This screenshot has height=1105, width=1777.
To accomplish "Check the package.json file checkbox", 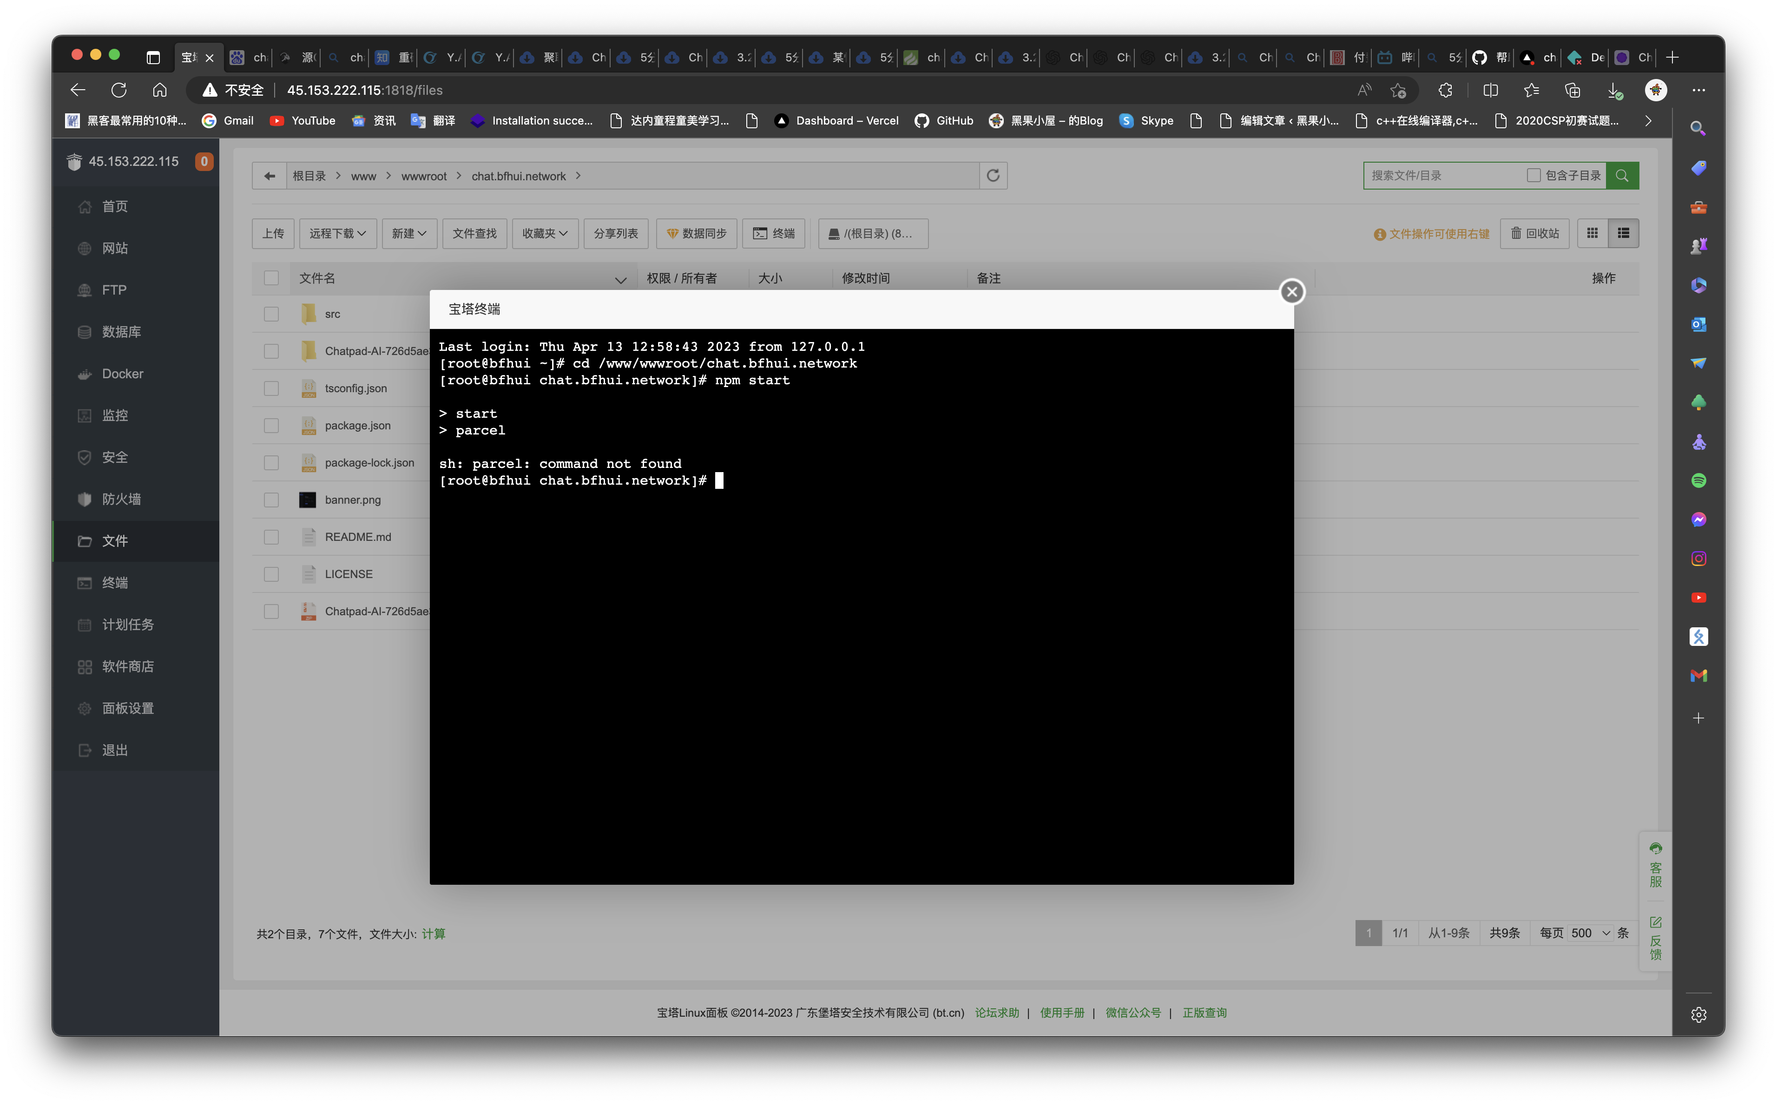I will [x=271, y=425].
